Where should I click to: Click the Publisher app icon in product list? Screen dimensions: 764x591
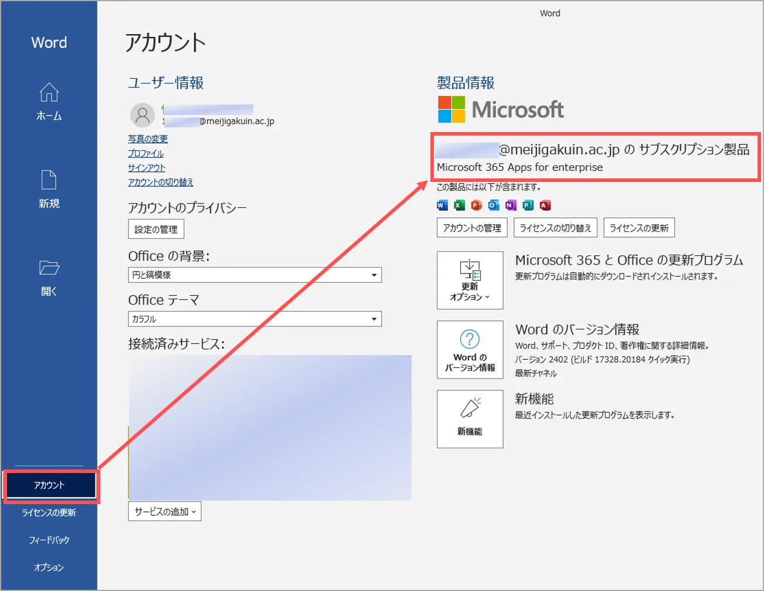pos(528,205)
